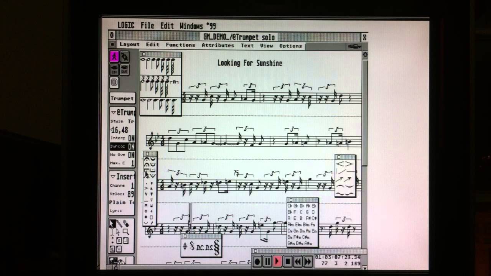
Task: Pause playback in transport bar
Action: pyautogui.click(x=267, y=262)
